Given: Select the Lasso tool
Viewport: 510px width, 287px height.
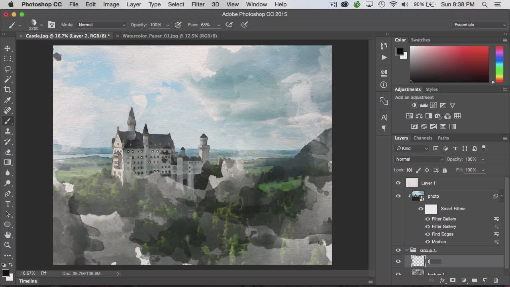Looking at the screenshot, I should pyautogui.click(x=8, y=69).
